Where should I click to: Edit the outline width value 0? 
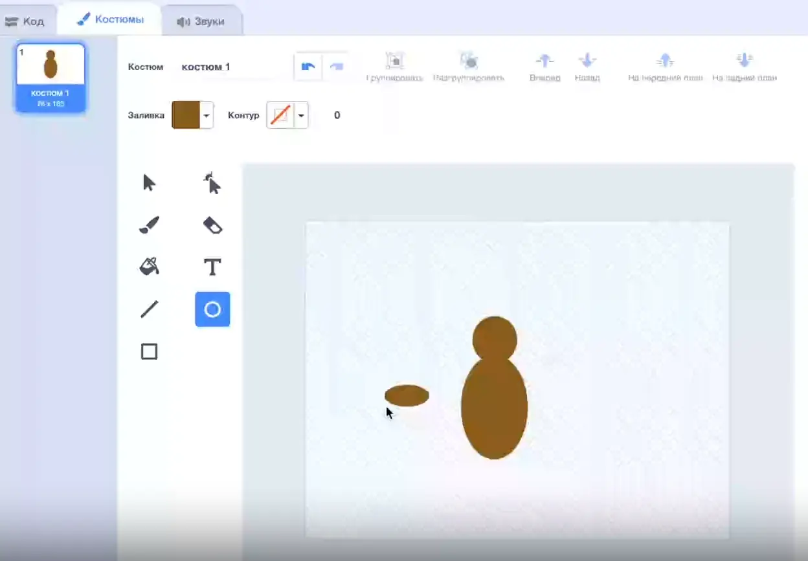coord(337,115)
